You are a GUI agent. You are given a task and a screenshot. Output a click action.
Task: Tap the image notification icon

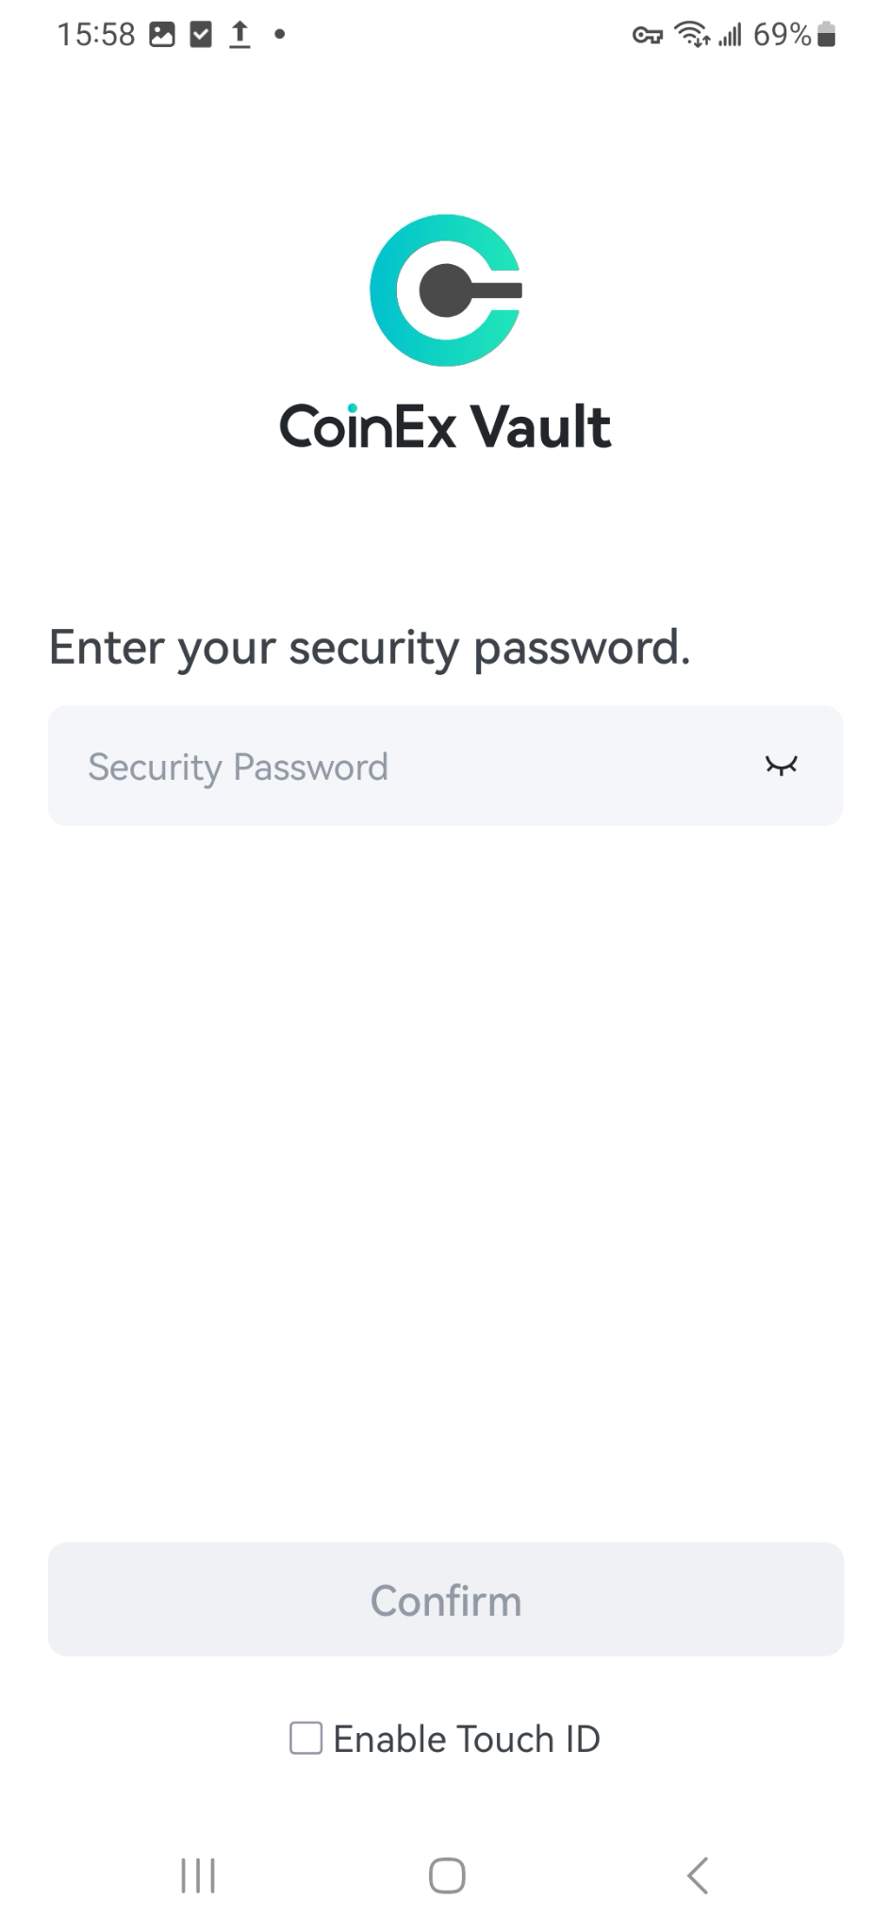[x=162, y=35]
